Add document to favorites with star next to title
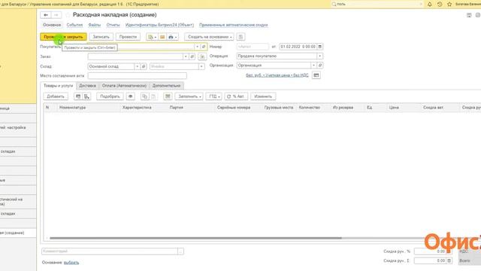Image resolution: width=481 pixels, height=271 pixels. (68, 15)
